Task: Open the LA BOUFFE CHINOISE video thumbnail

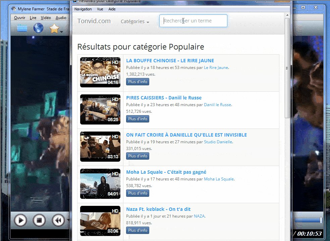Action: click(100, 72)
